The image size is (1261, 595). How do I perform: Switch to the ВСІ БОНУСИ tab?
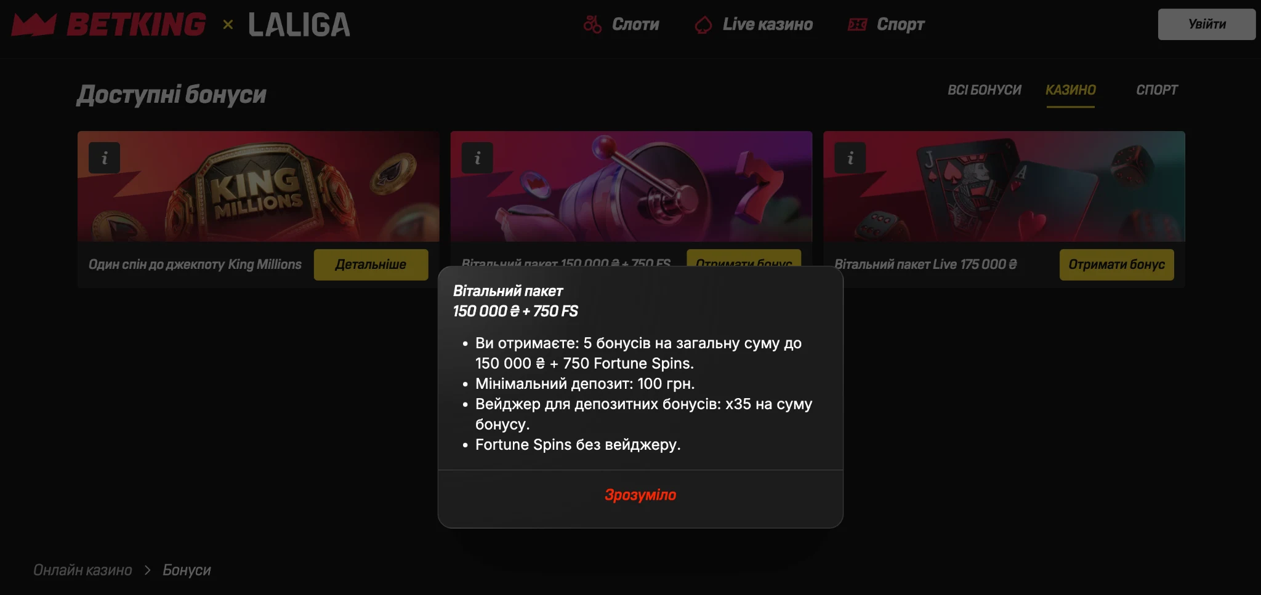(984, 90)
